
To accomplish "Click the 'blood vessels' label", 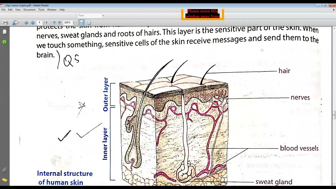I will pos(299,148).
